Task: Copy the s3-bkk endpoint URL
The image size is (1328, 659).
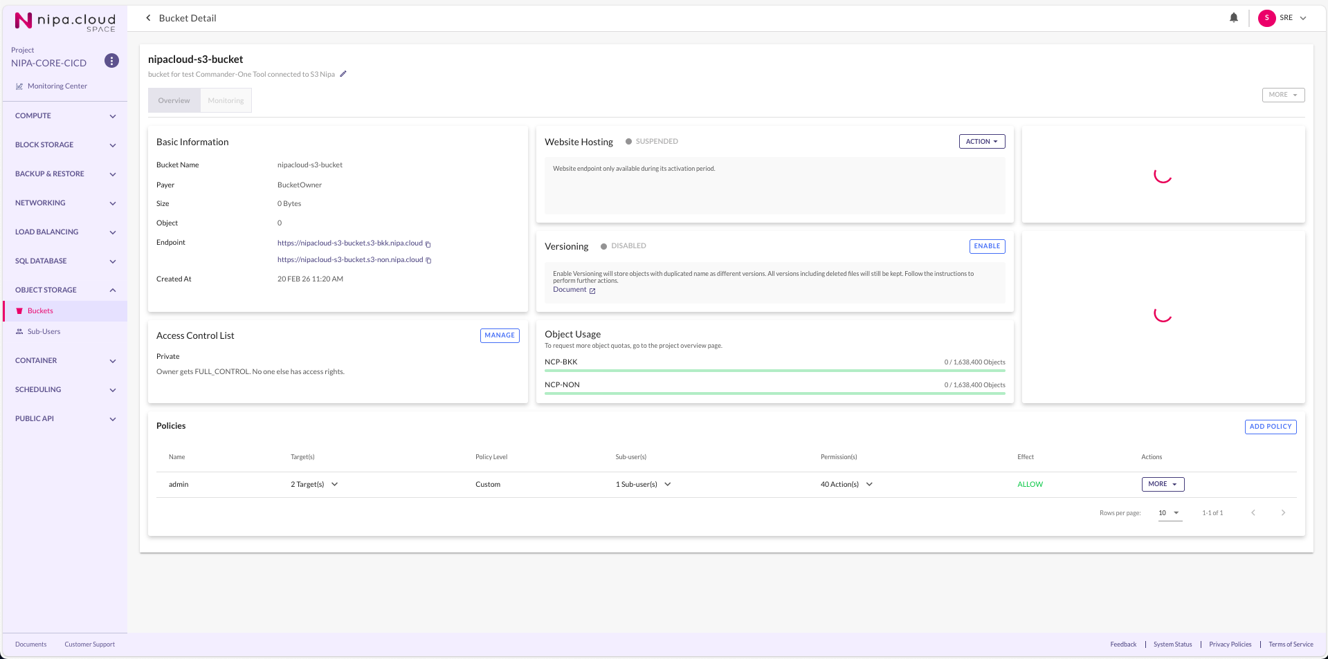Action: (x=428, y=244)
